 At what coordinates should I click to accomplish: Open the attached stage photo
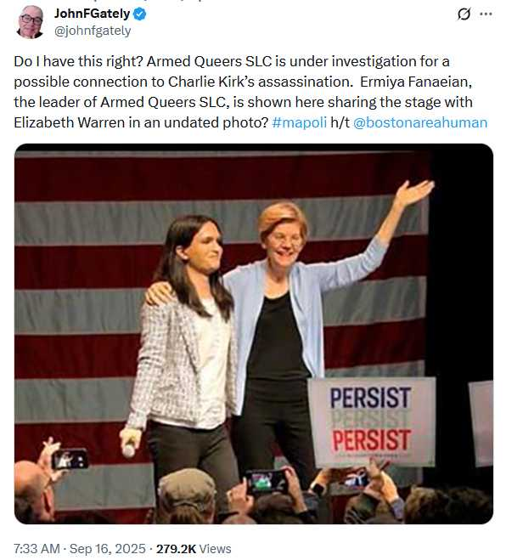click(x=254, y=334)
